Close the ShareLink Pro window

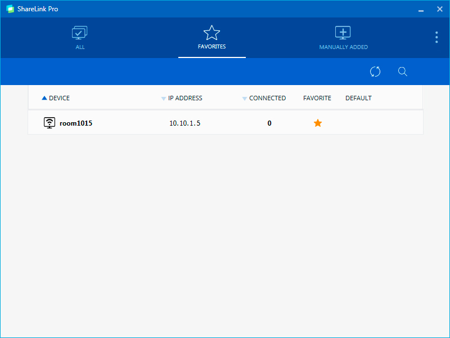pyautogui.click(x=440, y=9)
